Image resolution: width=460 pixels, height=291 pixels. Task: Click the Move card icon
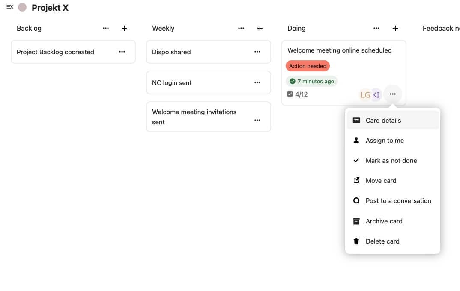(x=356, y=180)
